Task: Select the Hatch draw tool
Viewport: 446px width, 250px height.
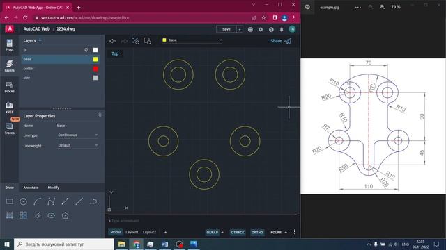Action: coord(9,215)
